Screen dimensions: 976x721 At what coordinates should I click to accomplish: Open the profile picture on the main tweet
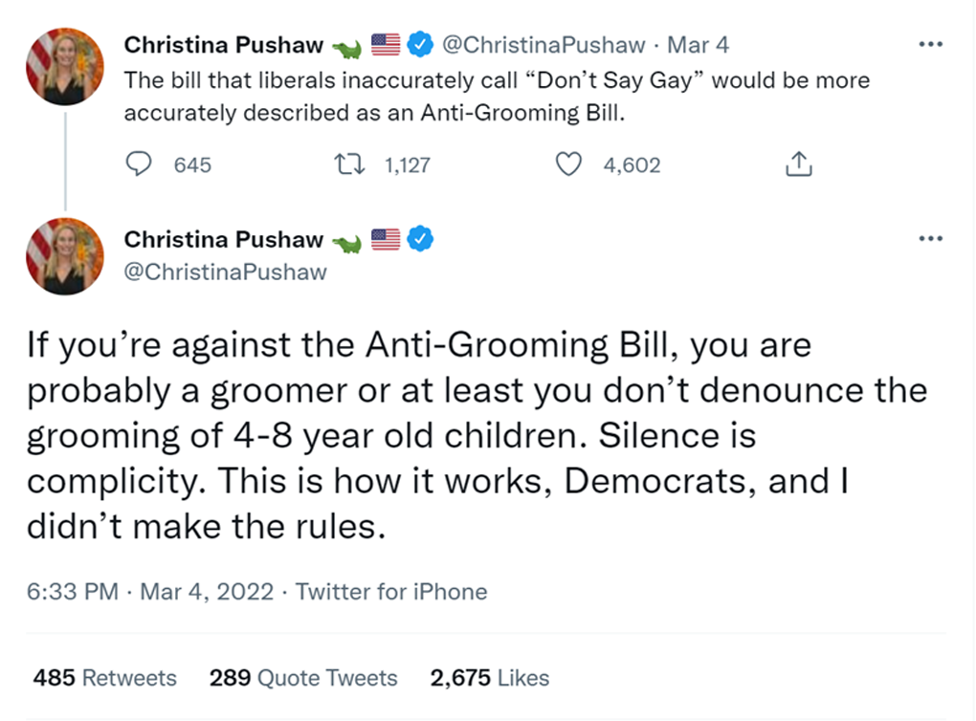(x=65, y=256)
